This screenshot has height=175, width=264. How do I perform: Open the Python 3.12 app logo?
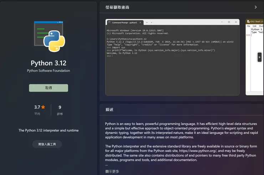pos(49,36)
